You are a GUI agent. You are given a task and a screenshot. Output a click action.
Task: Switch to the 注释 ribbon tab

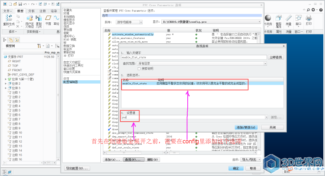[43, 11]
